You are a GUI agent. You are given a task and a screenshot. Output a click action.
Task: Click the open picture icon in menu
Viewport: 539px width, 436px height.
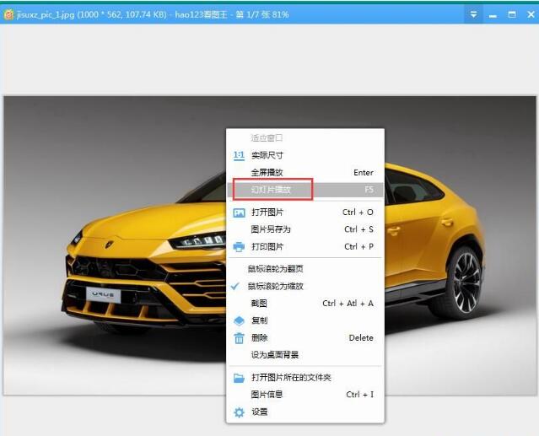tap(239, 213)
